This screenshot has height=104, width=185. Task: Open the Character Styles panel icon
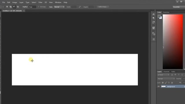tap(153, 40)
